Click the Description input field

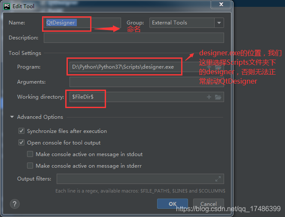point(134,38)
